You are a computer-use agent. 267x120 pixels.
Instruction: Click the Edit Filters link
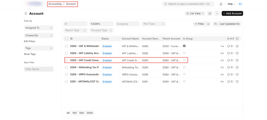pyautogui.click(x=29, y=41)
